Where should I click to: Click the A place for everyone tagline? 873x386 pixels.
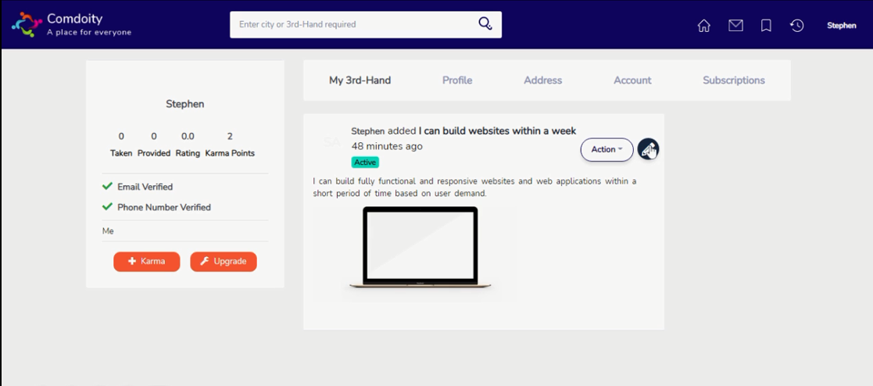coord(89,32)
